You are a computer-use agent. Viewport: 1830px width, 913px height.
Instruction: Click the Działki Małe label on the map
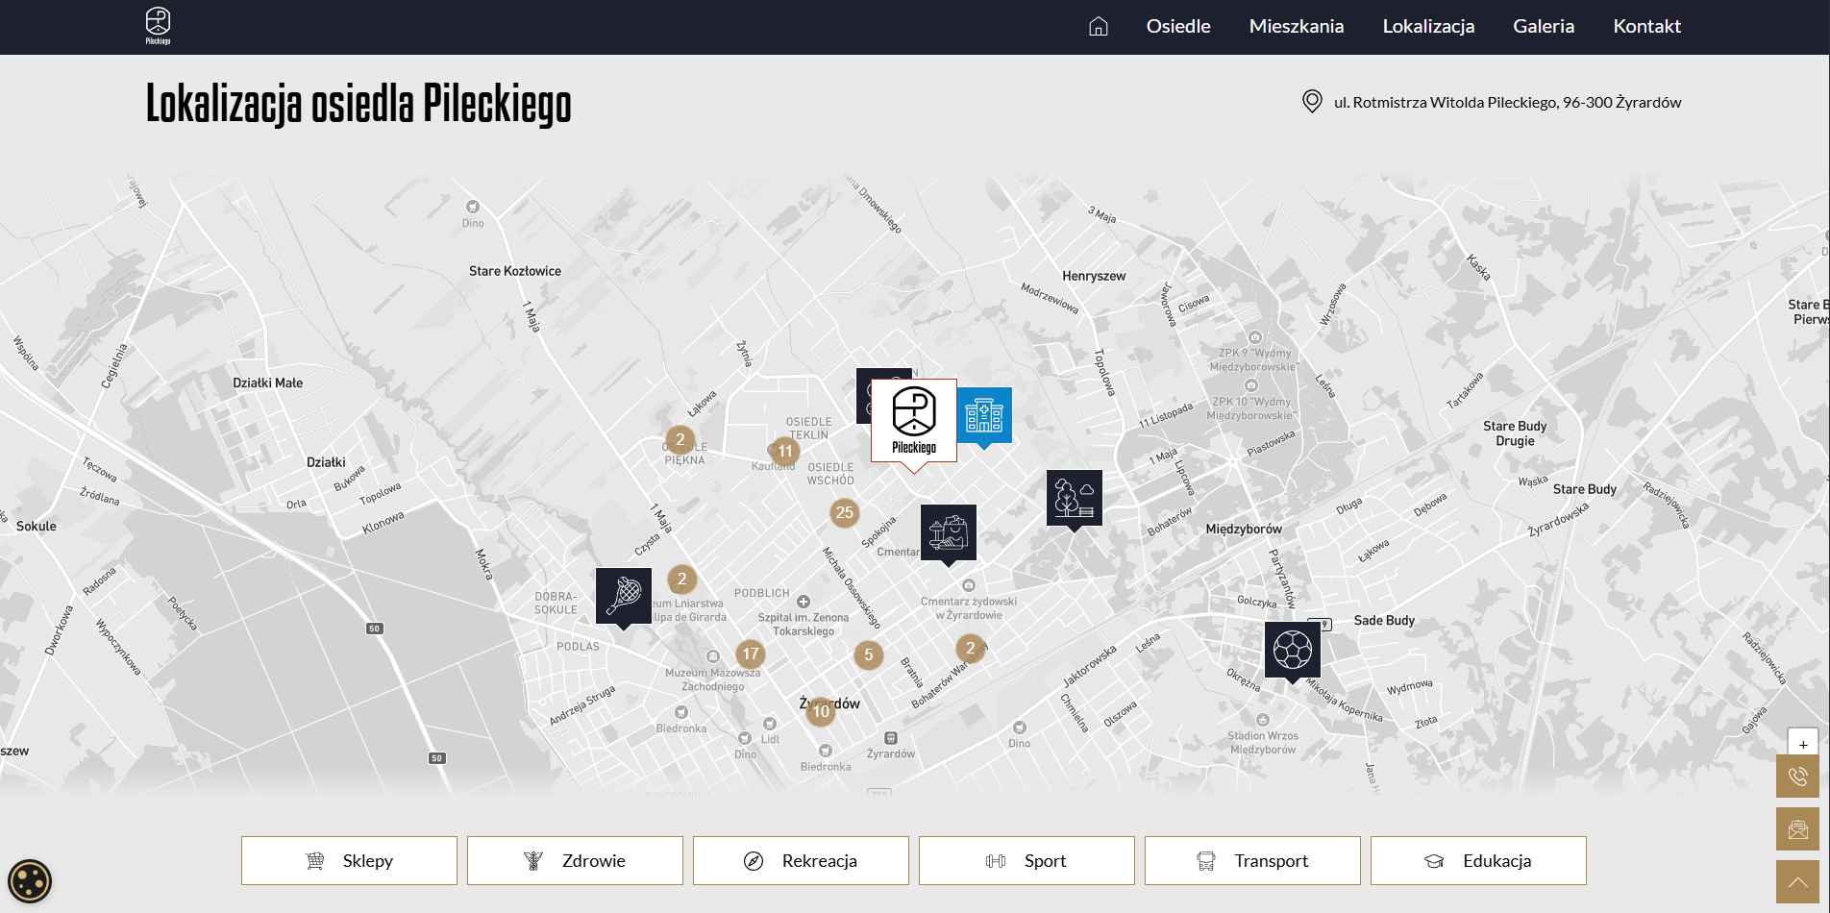pyautogui.click(x=268, y=382)
